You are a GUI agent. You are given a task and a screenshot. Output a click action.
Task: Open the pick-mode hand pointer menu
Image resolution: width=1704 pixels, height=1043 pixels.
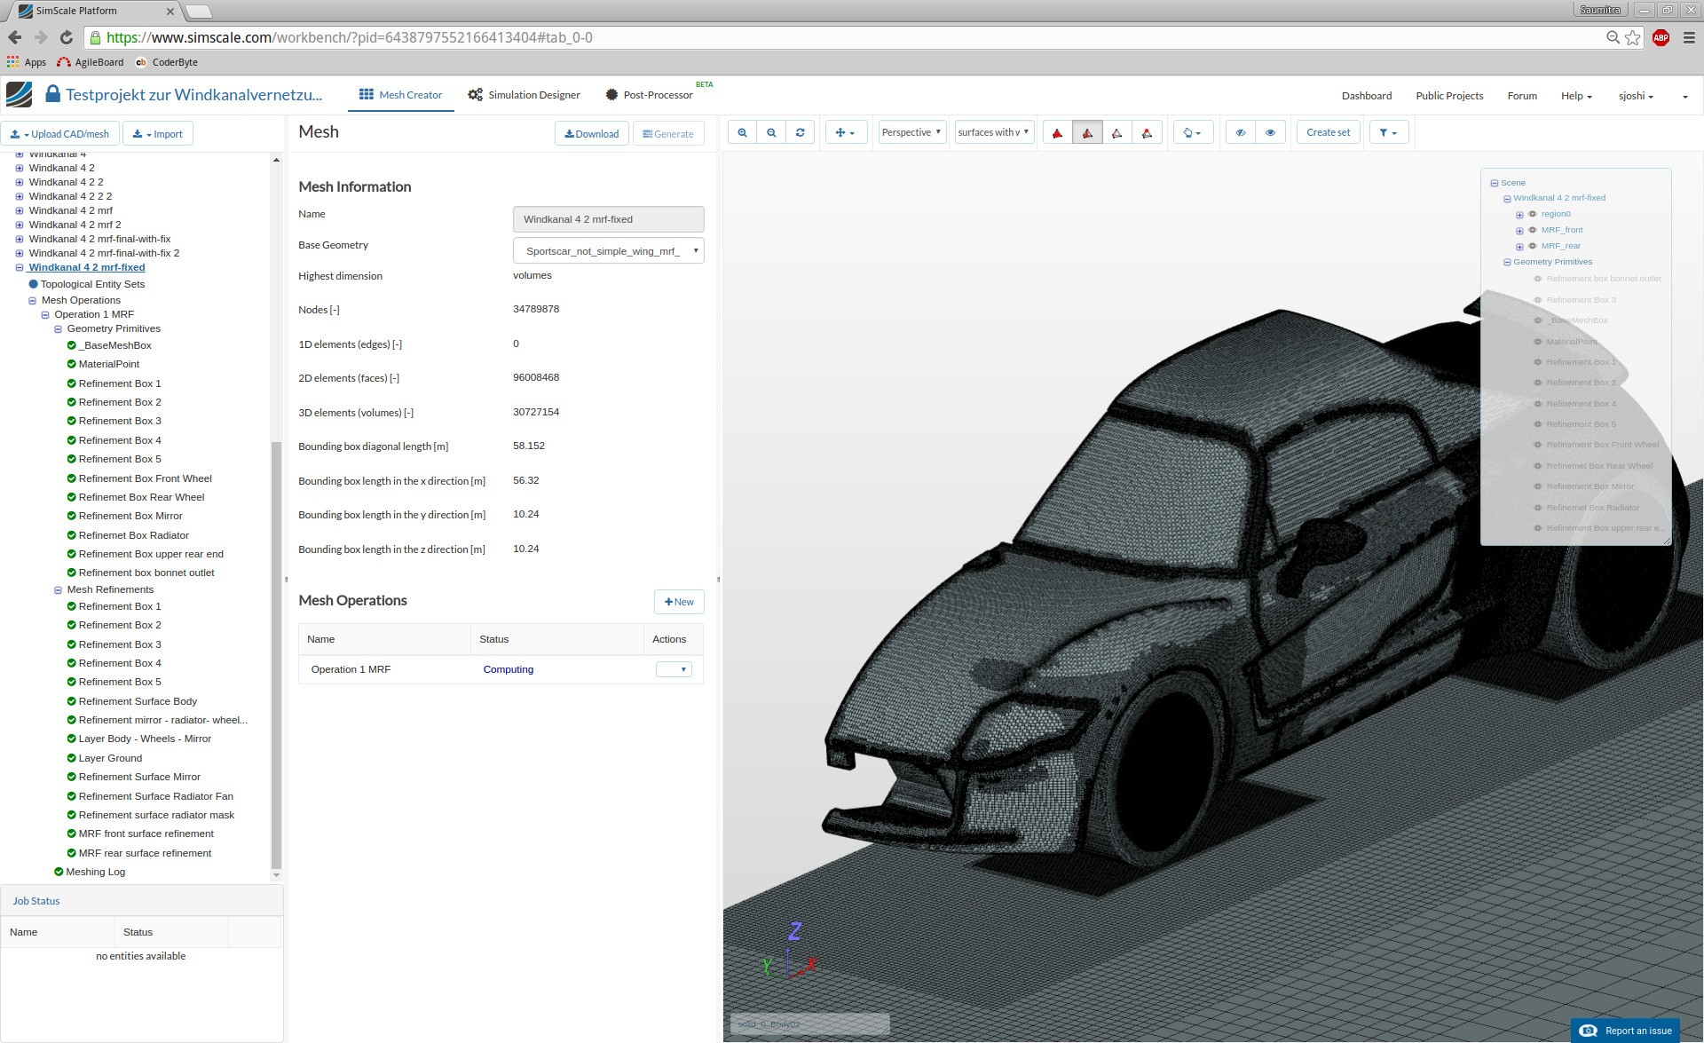[x=1192, y=133]
